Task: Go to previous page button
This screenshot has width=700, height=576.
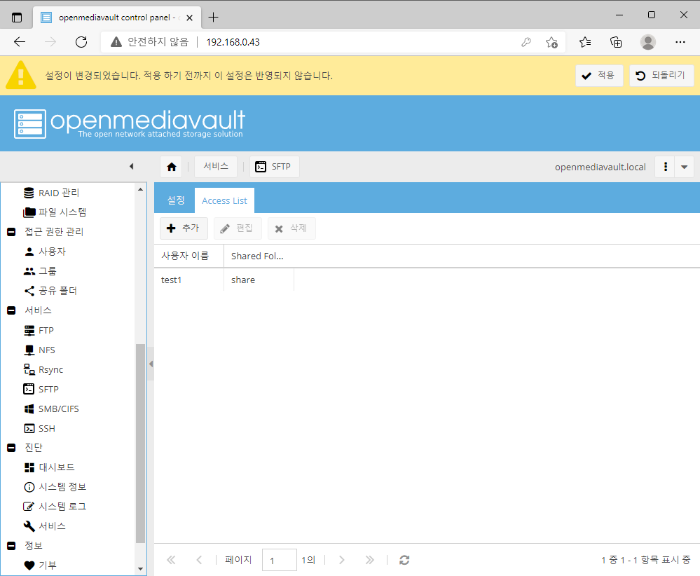Action: pyautogui.click(x=199, y=560)
